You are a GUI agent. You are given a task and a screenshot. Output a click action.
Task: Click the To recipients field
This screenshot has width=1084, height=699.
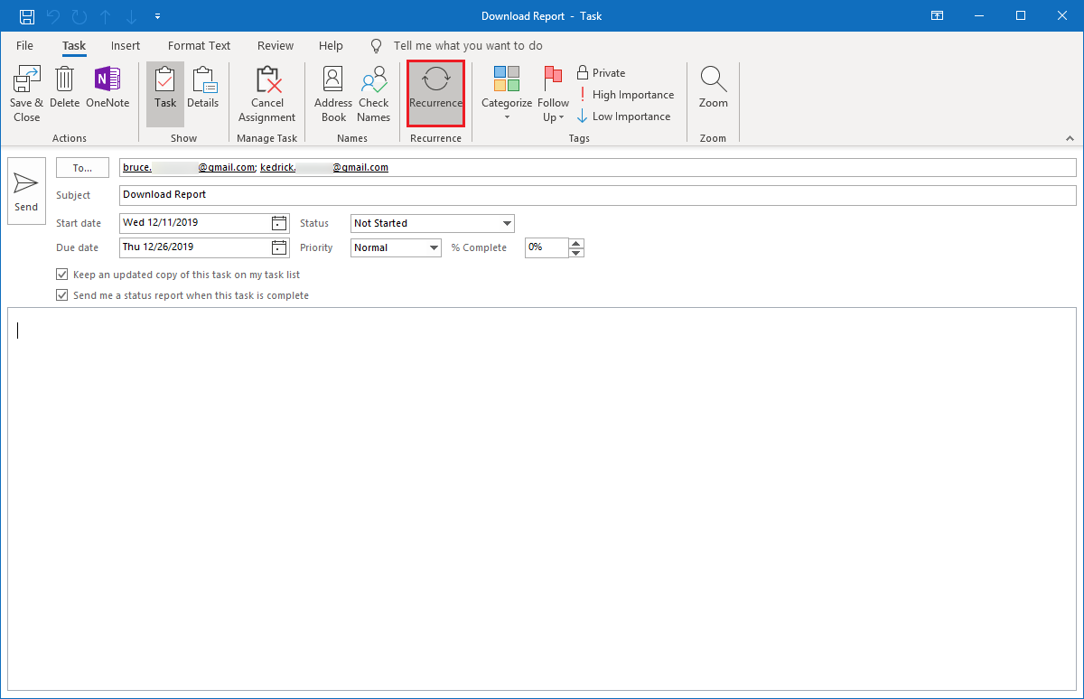point(598,168)
